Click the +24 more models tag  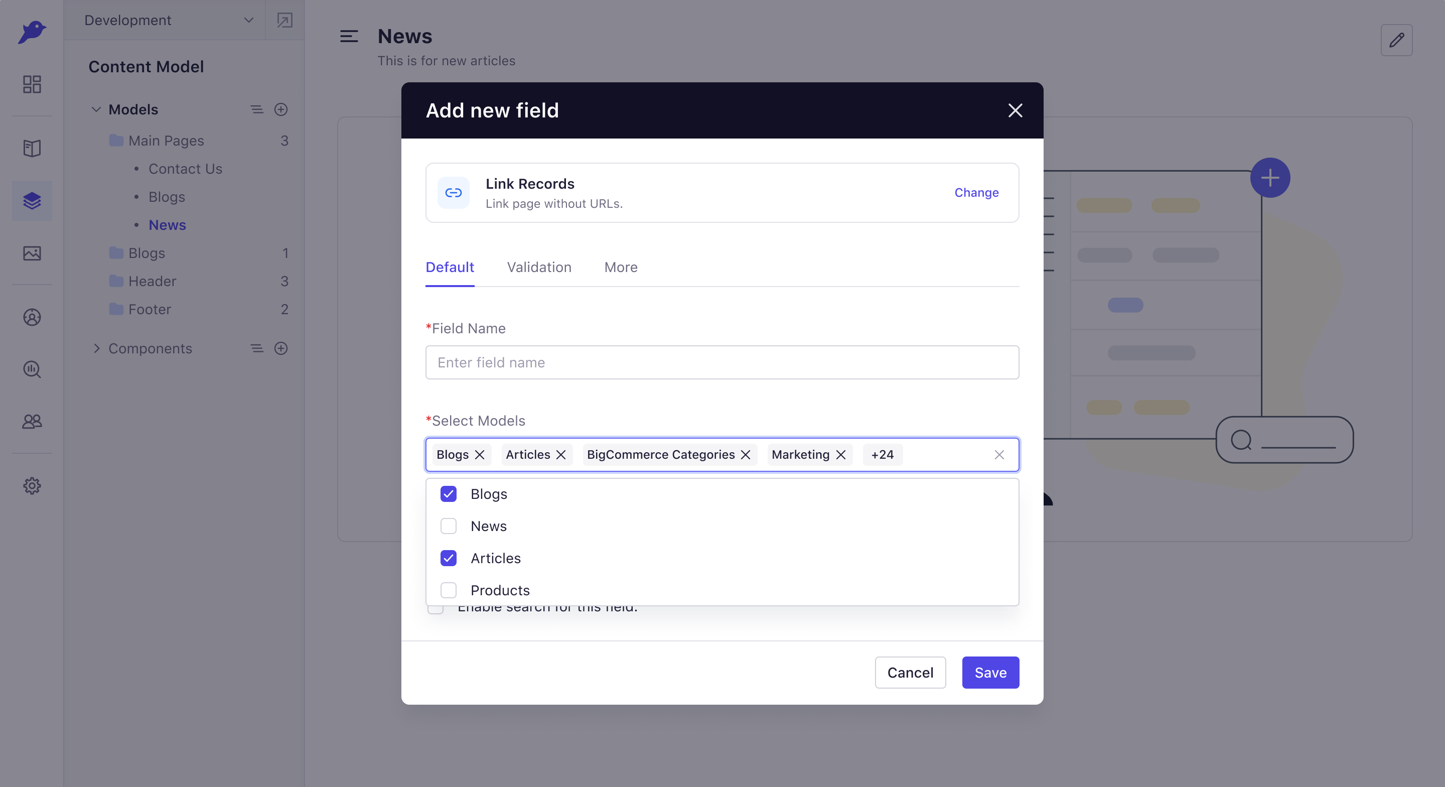point(883,455)
